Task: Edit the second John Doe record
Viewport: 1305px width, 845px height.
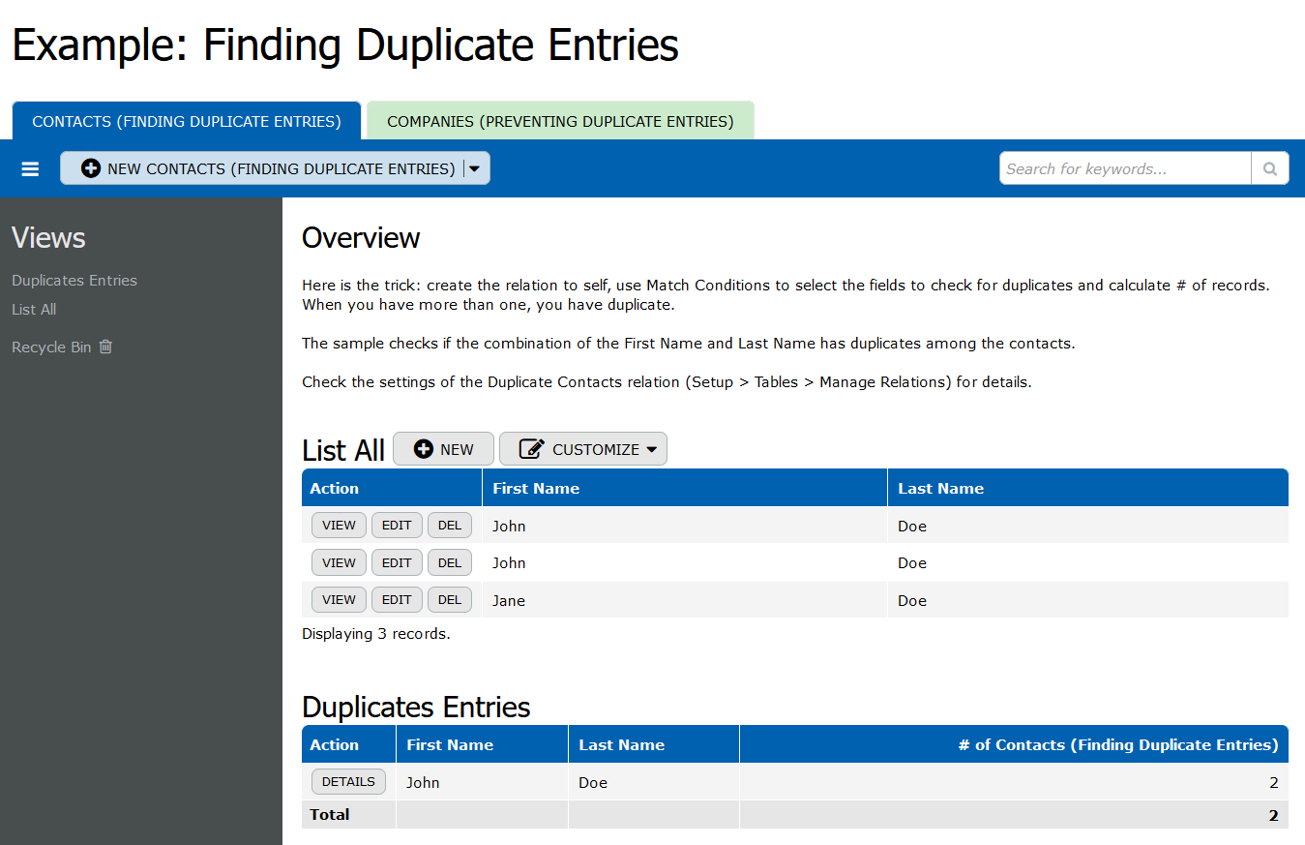Action: coord(397,562)
